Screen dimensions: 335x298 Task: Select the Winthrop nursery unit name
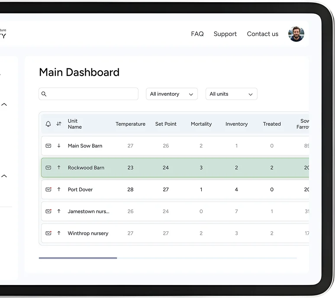point(88,233)
